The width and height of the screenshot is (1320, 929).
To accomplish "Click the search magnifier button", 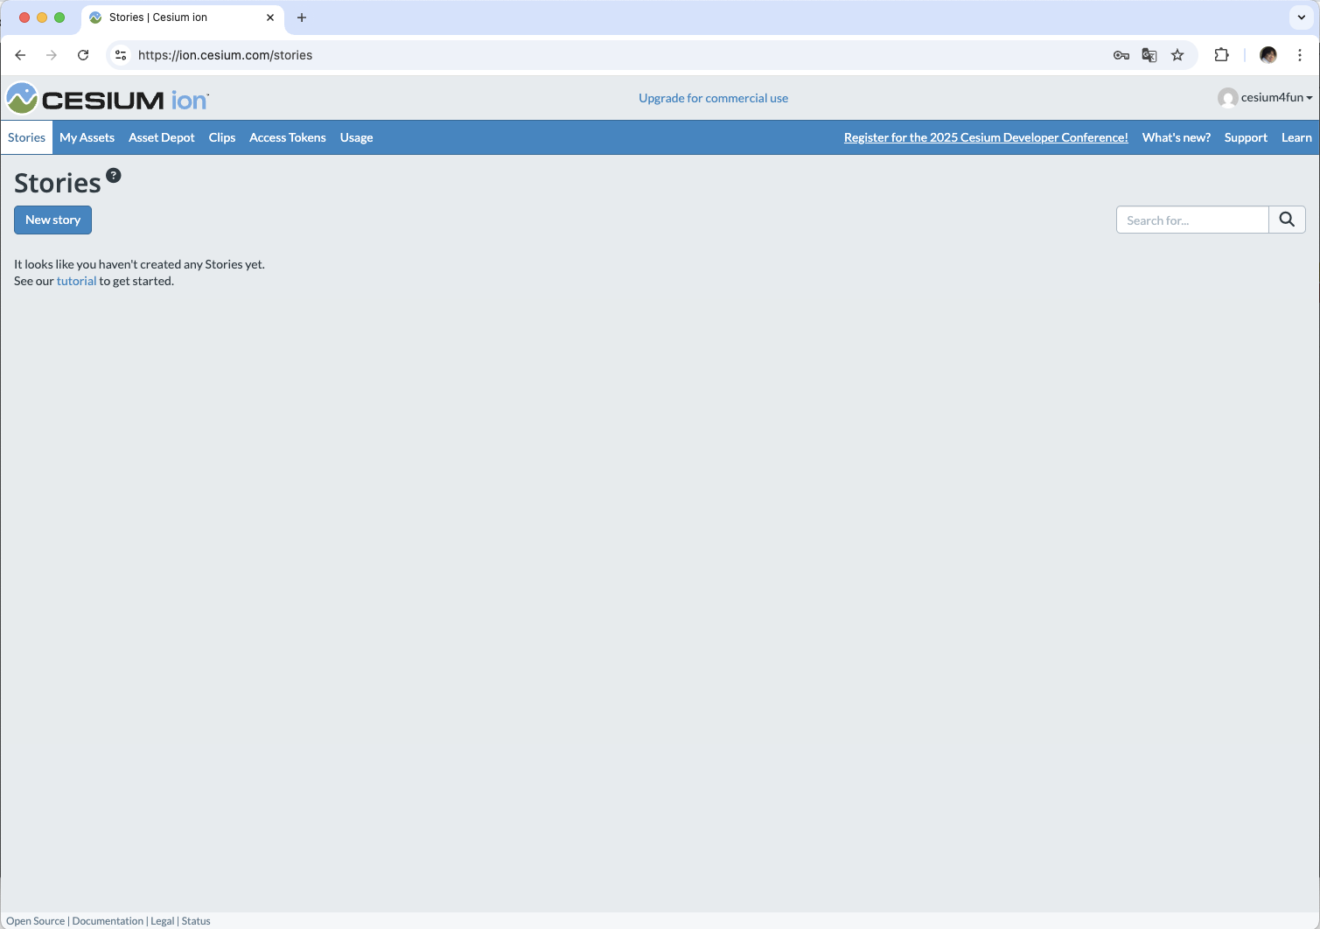I will pos(1287,220).
